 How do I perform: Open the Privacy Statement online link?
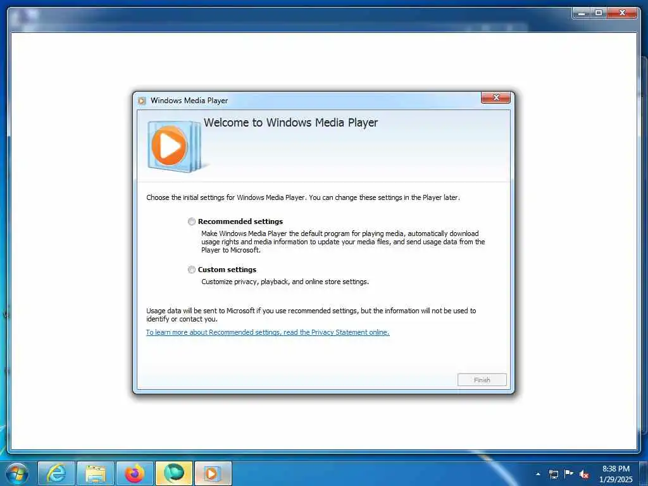point(268,332)
